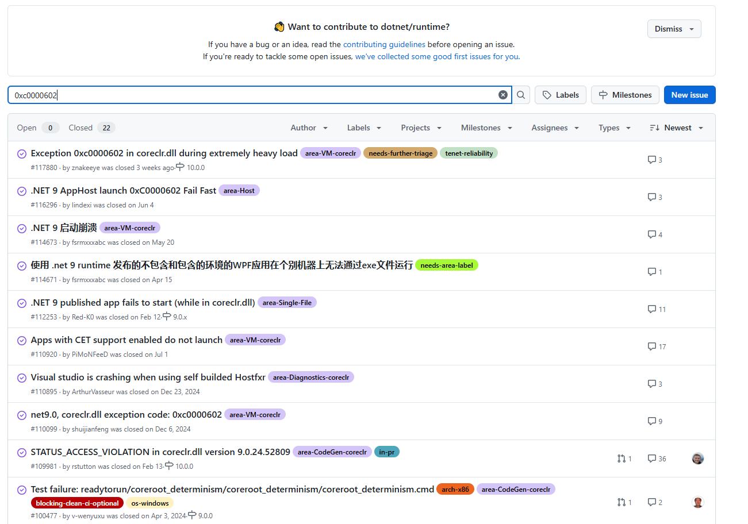Click the area-Single-File label tag
748x524 pixels.
click(x=287, y=303)
